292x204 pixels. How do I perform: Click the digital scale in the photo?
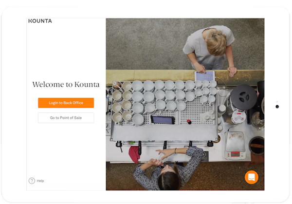pyautogui.click(x=235, y=146)
